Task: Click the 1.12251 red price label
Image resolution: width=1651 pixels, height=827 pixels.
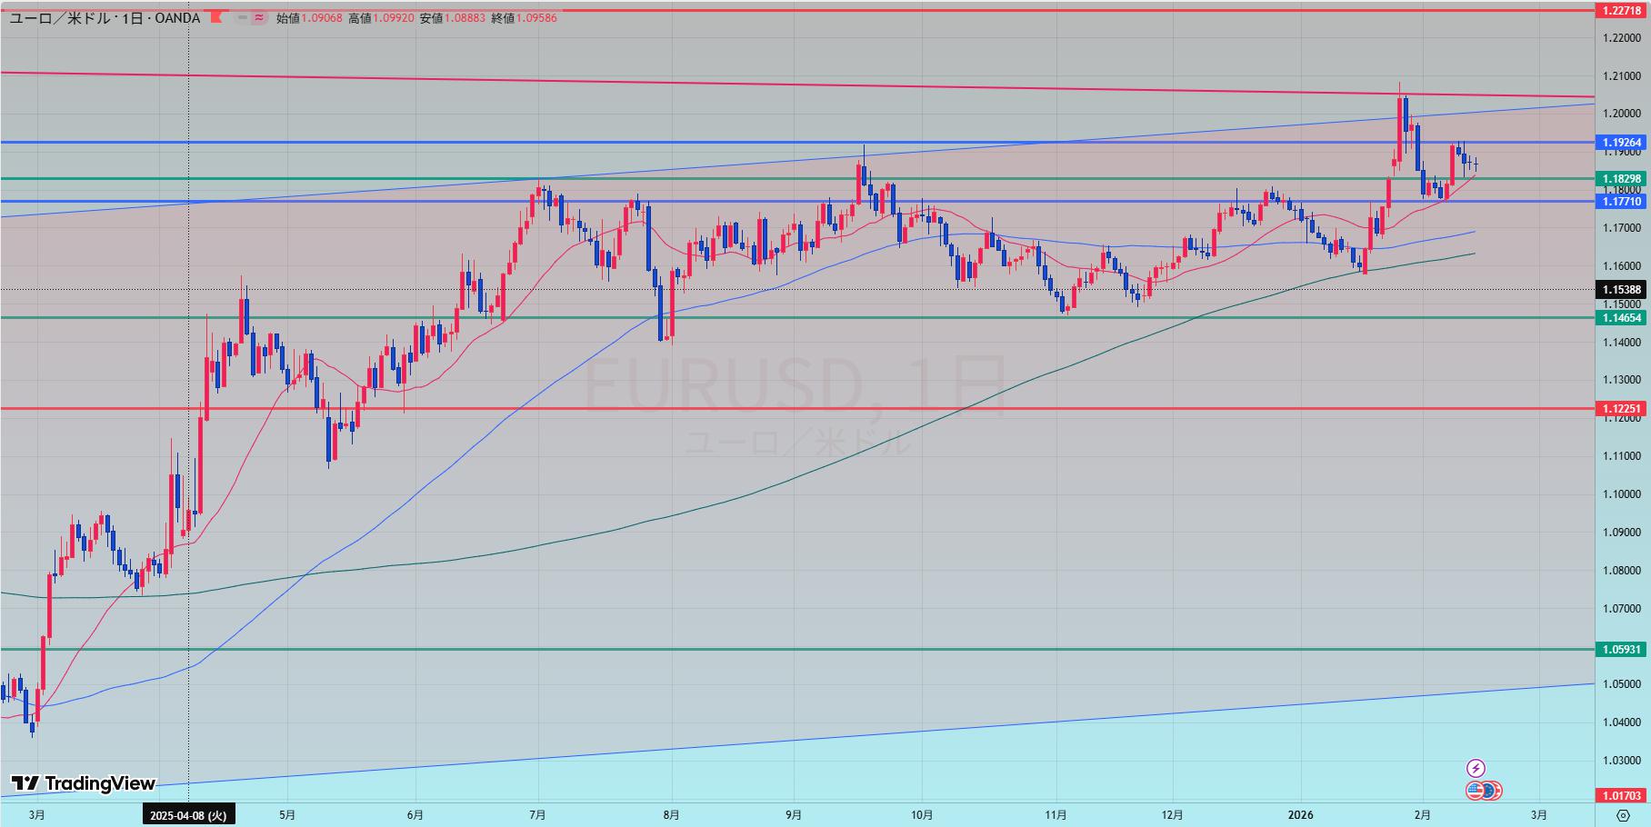Action: [1621, 409]
